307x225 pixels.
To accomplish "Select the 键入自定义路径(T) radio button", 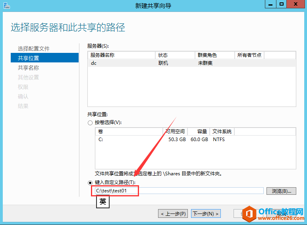I will point(90,183).
